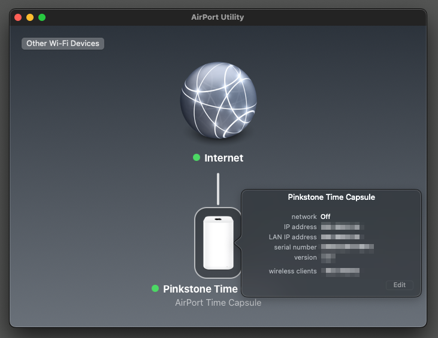Click the green status dot beside Internet

click(x=197, y=157)
